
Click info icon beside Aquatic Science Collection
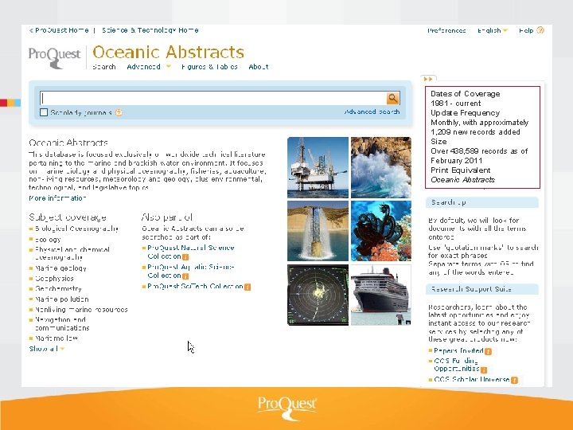click(185, 276)
